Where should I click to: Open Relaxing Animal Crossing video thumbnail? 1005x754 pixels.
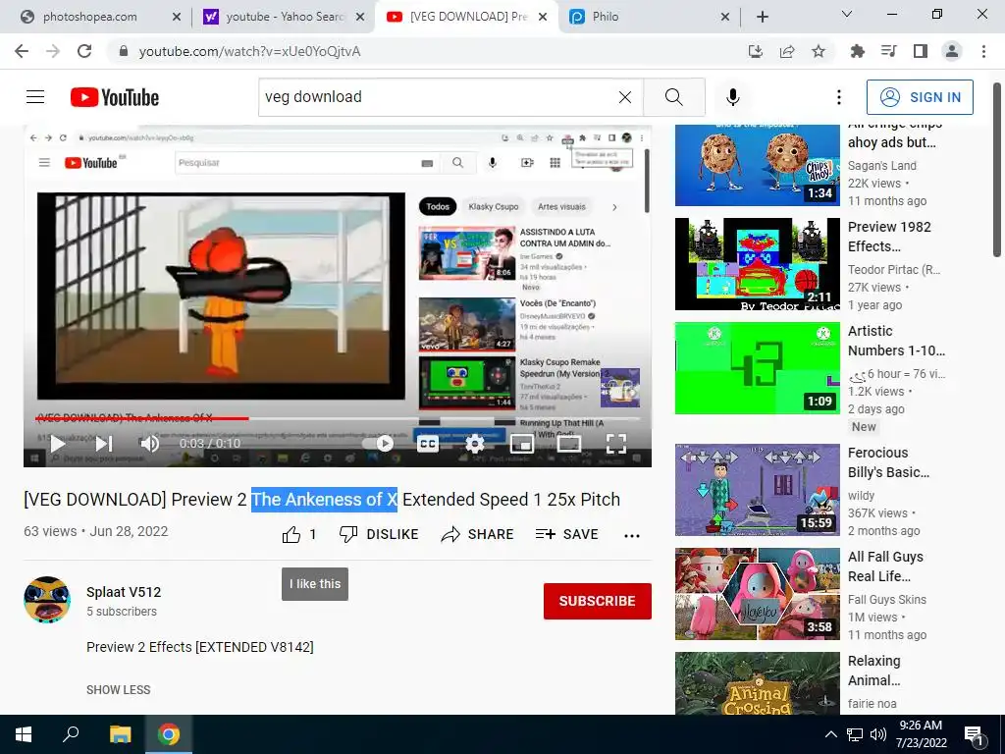[757, 683]
